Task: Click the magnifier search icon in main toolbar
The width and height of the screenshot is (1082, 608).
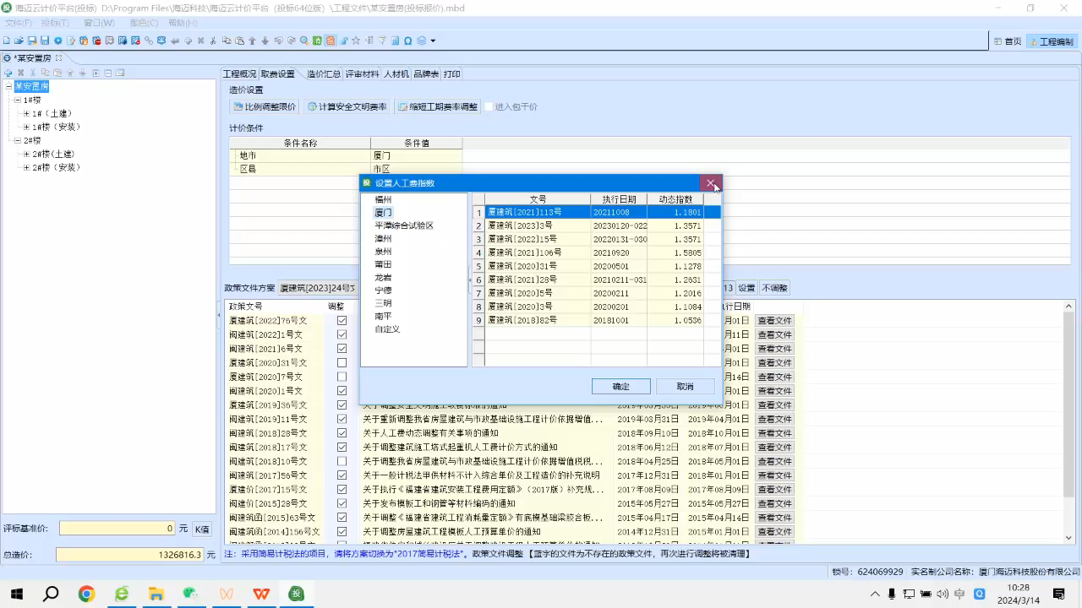Action: pyautogui.click(x=304, y=41)
